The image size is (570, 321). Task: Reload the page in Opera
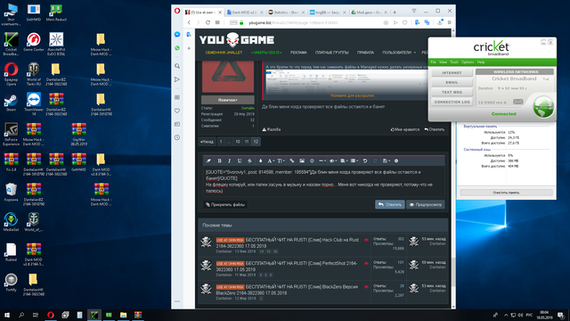click(x=208, y=22)
